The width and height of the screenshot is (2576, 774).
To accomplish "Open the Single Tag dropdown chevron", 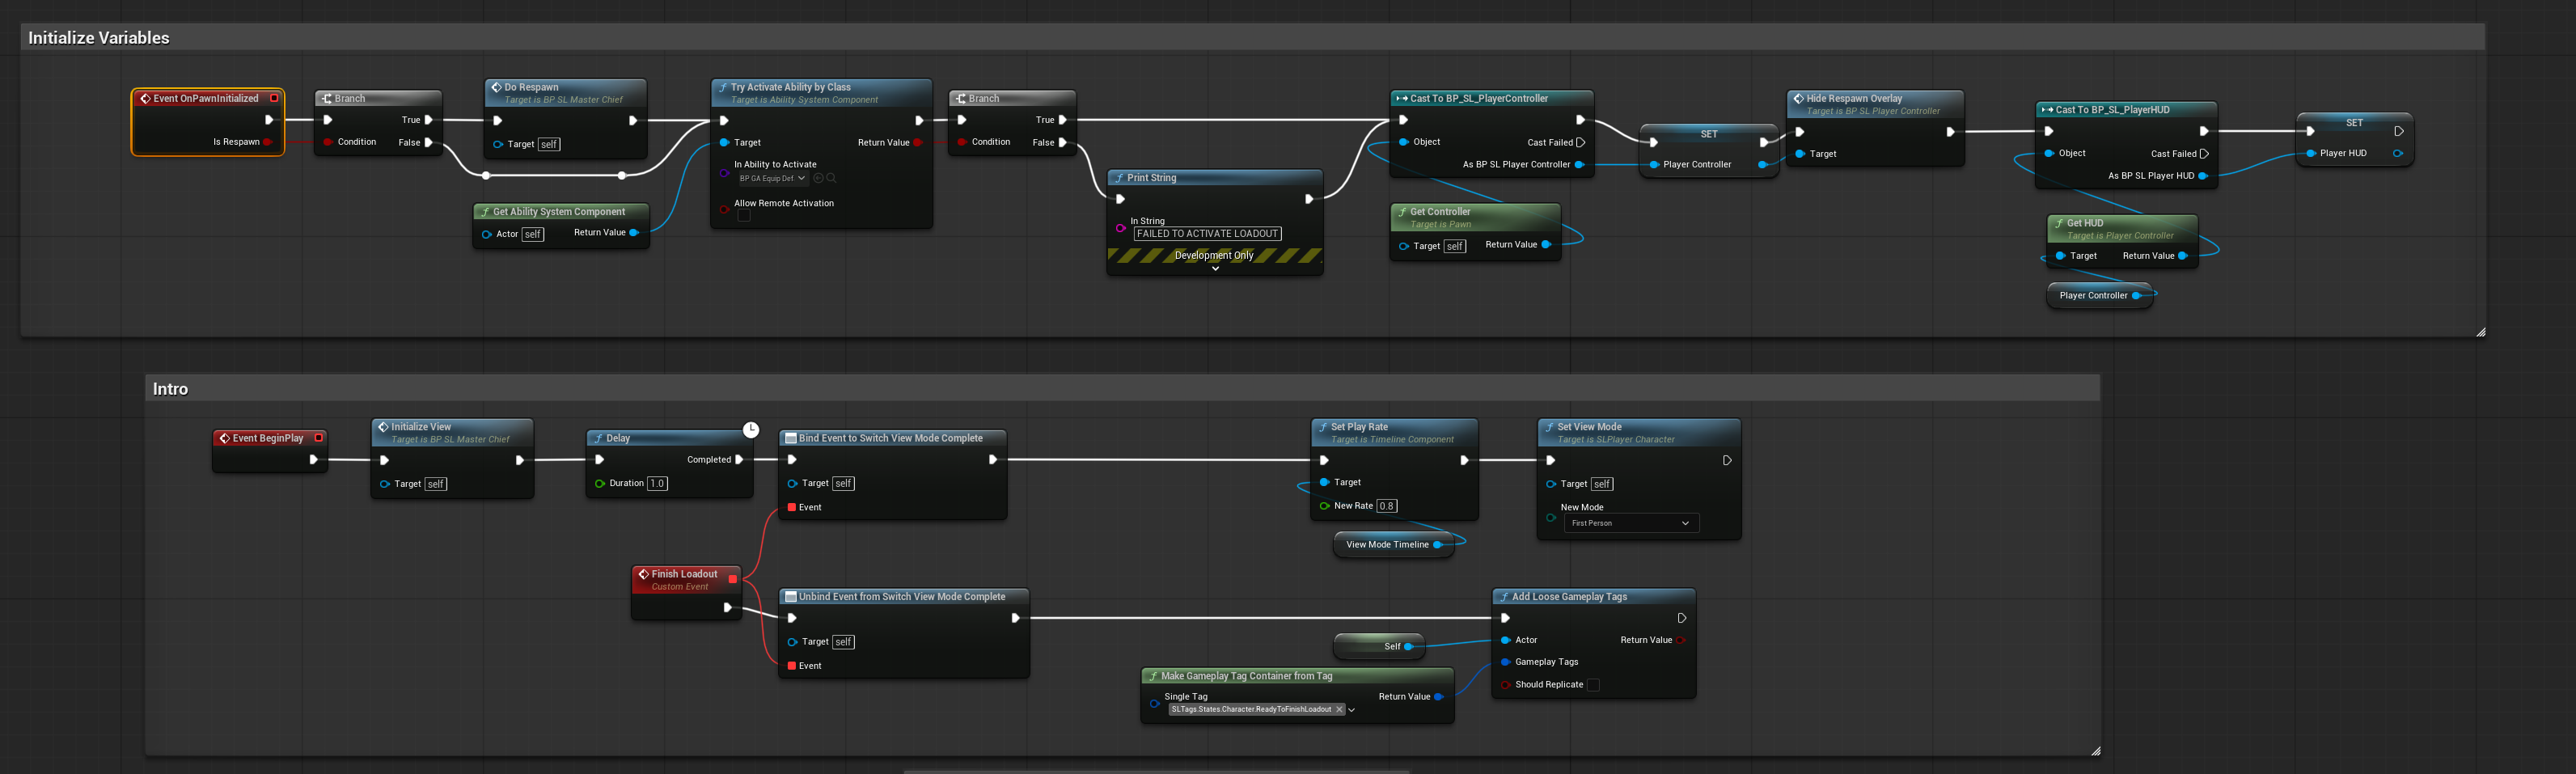I will click(x=1351, y=710).
